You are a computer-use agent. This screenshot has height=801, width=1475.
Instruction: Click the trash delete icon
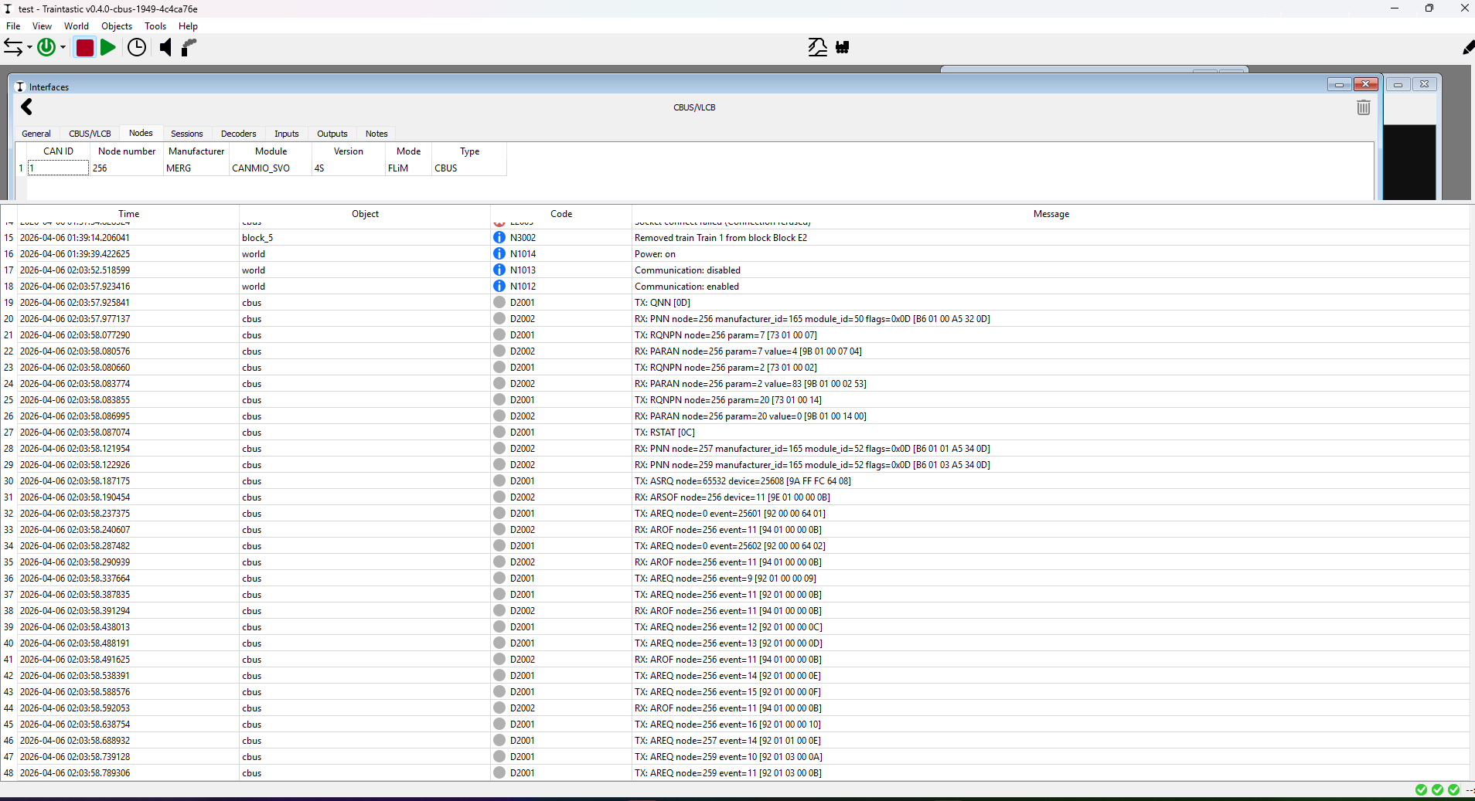pyautogui.click(x=1363, y=108)
